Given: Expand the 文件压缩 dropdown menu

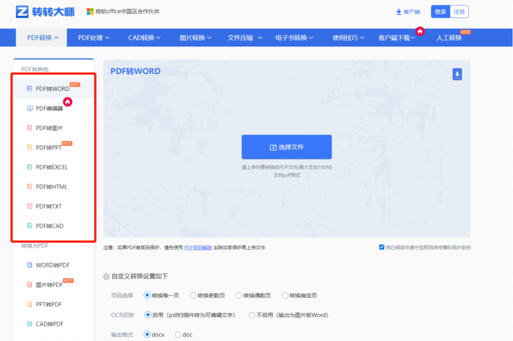Looking at the screenshot, I should coord(245,38).
